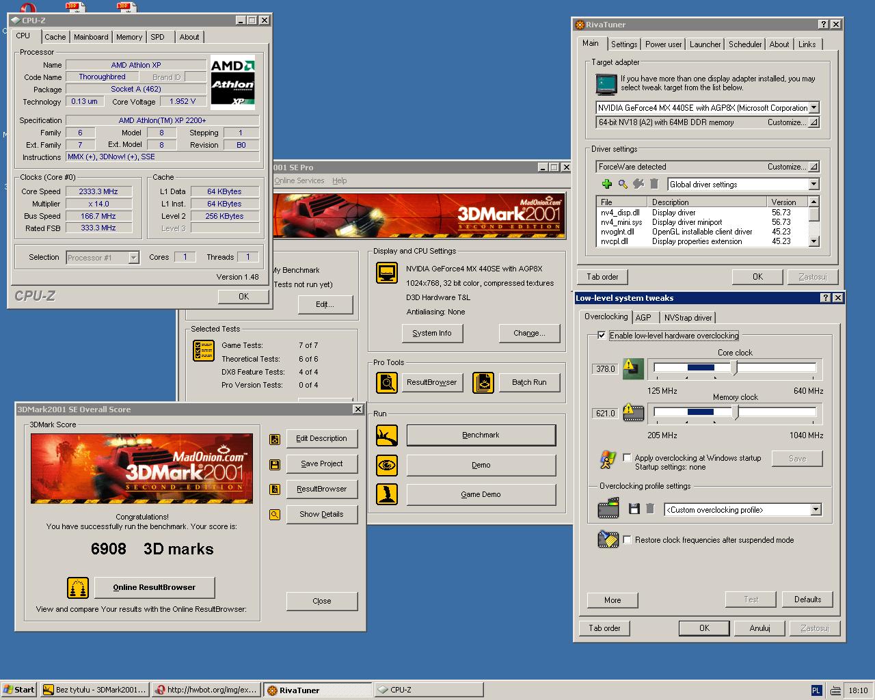
Task: Switch to the SPD tab in CPU-Z
Action: tap(158, 37)
